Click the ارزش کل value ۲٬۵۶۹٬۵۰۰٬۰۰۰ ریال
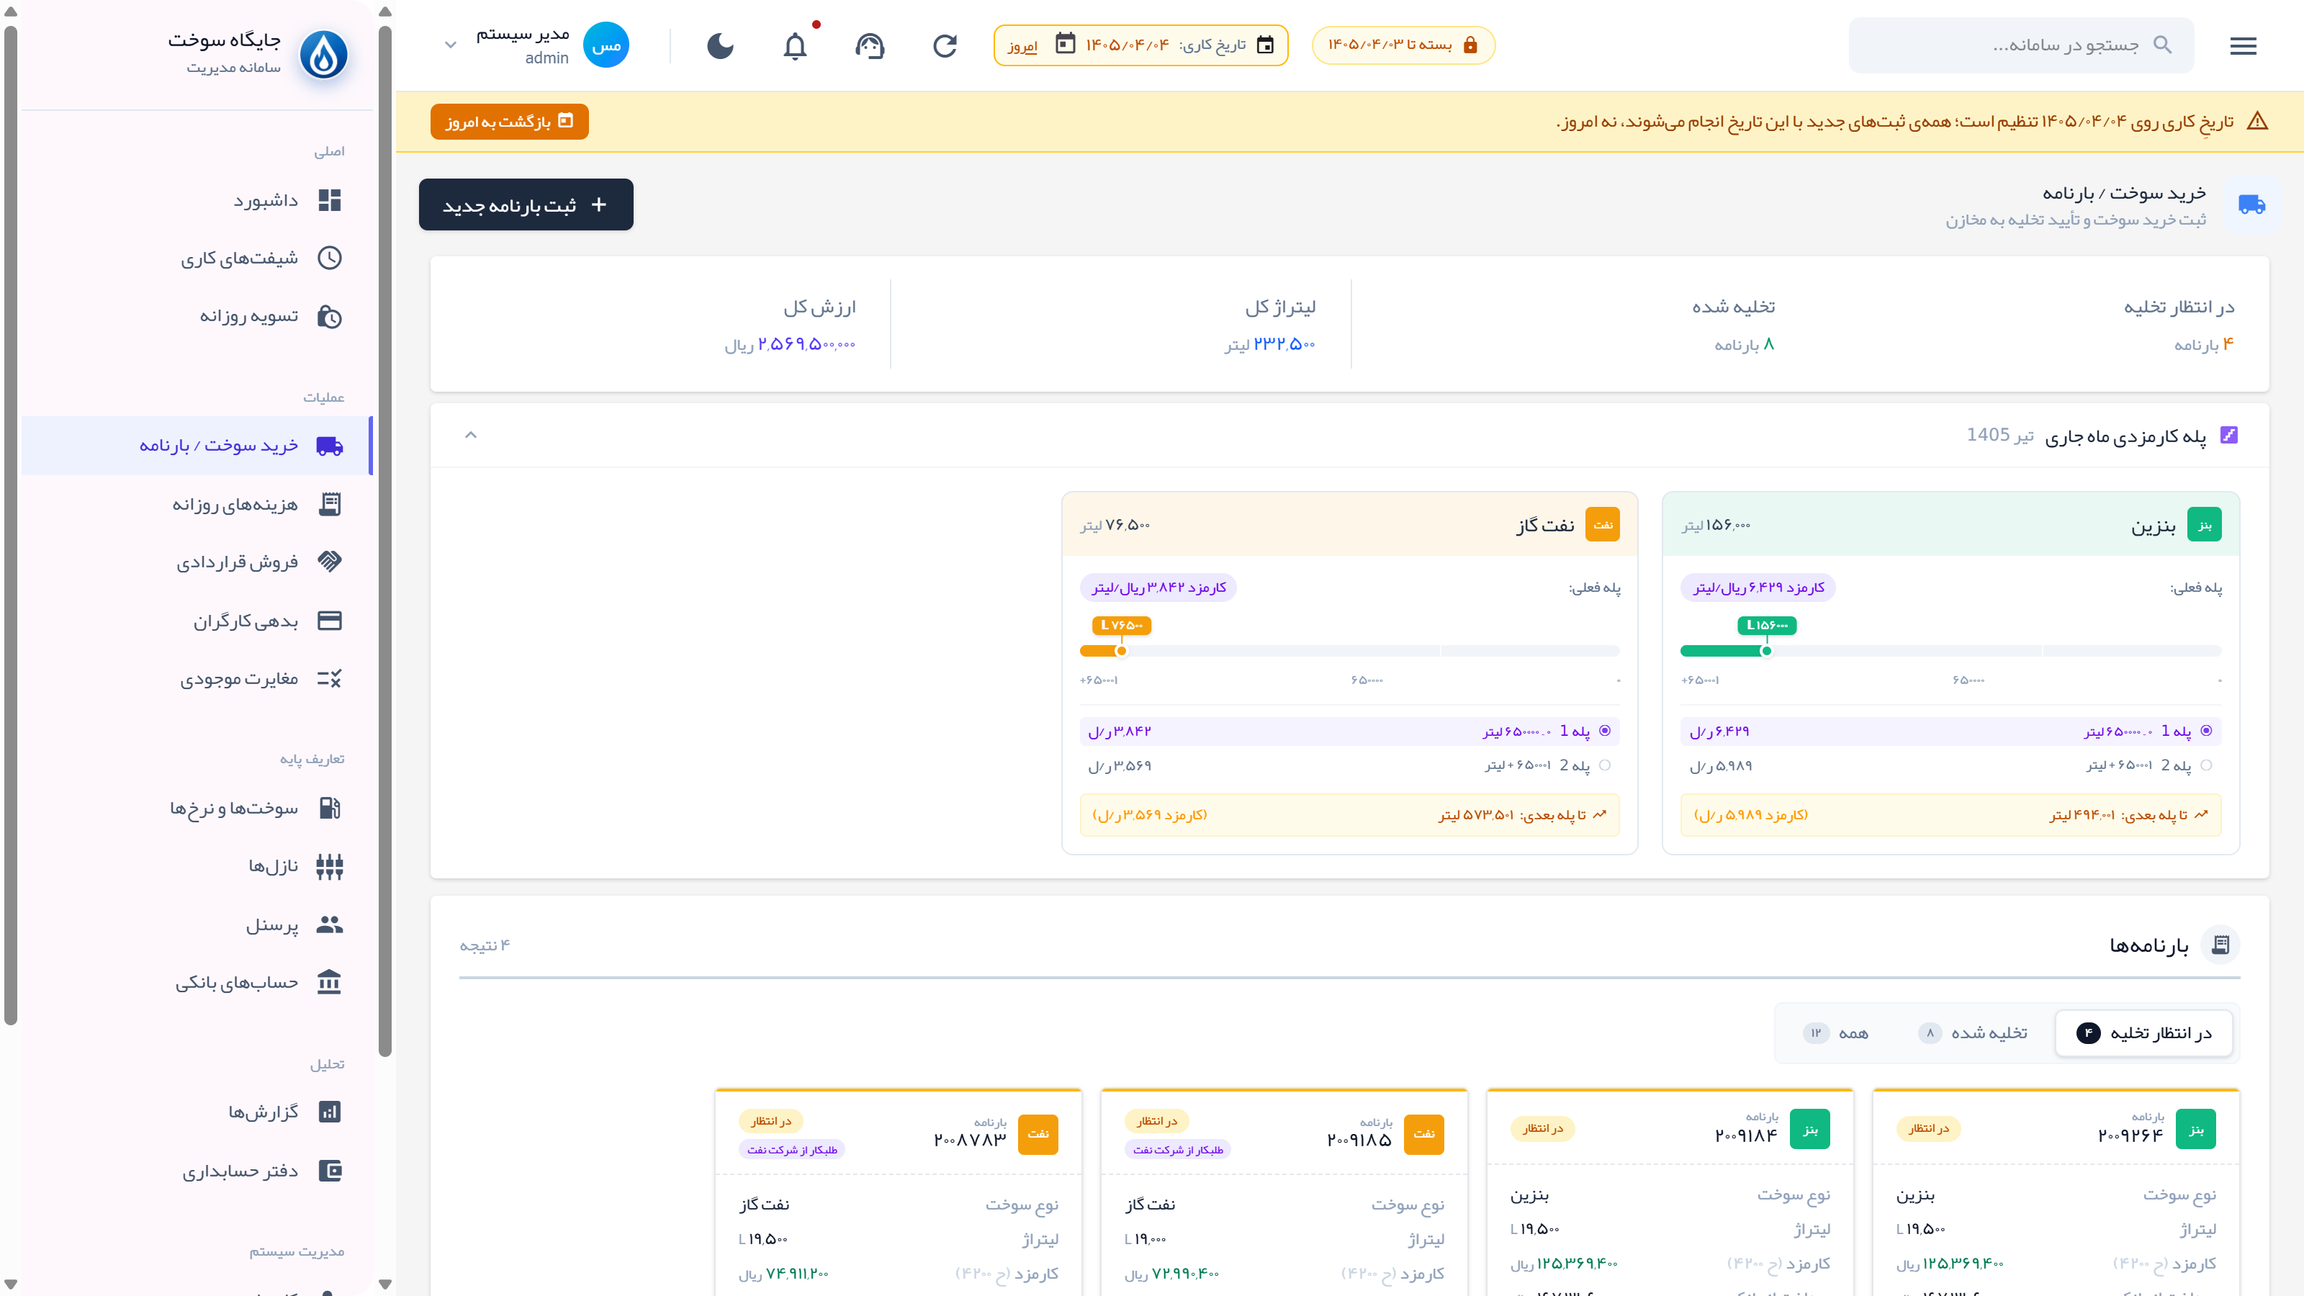Screen dimensions: 2304x1296 click(790, 344)
